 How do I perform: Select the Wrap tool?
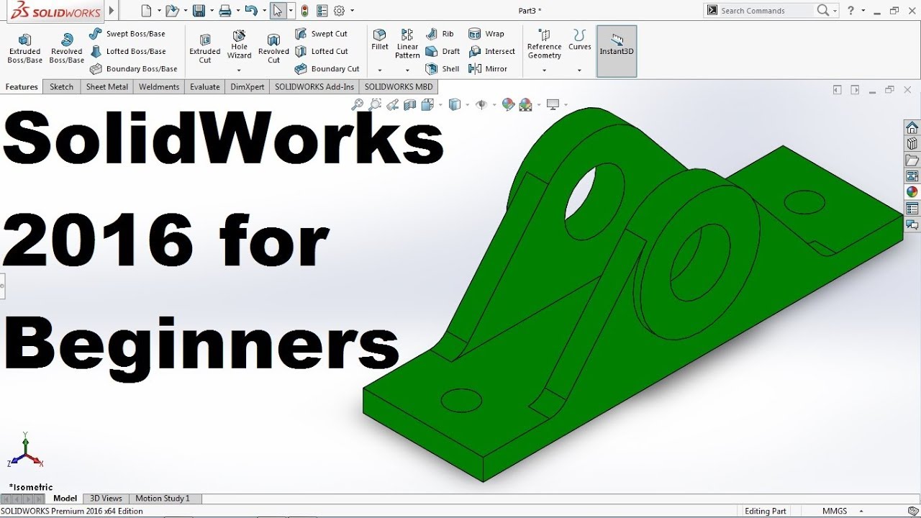tap(486, 34)
